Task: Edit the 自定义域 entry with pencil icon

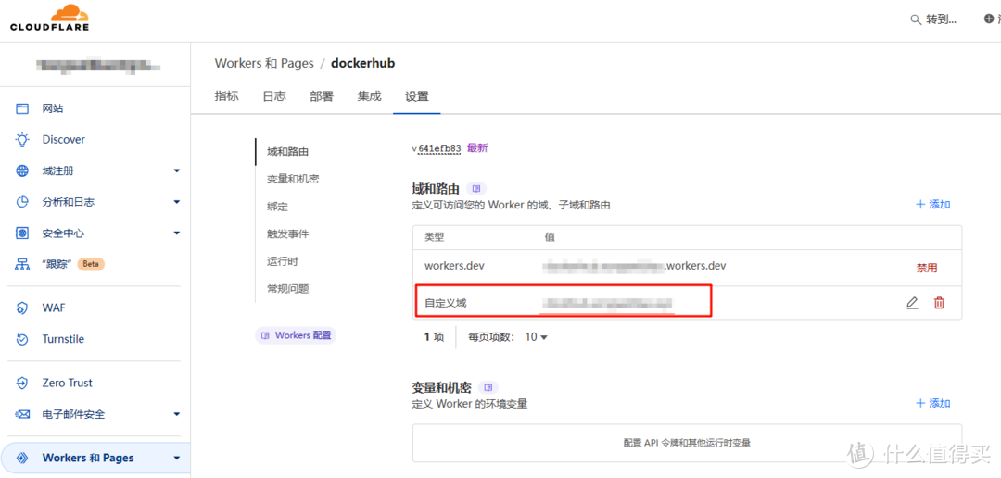Action: tap(912, 303)
